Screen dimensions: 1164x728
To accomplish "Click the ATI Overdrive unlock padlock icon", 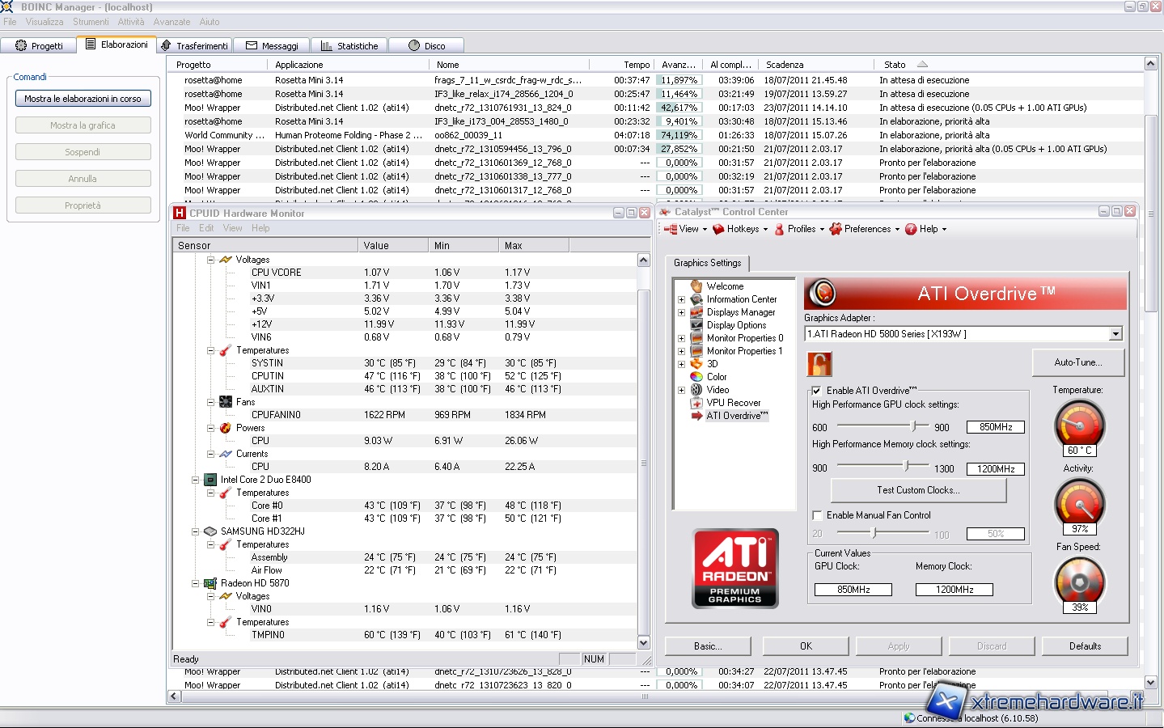I will point(819,364).
